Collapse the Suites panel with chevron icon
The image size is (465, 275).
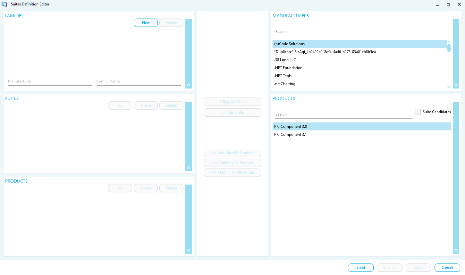tap(189, 168)
